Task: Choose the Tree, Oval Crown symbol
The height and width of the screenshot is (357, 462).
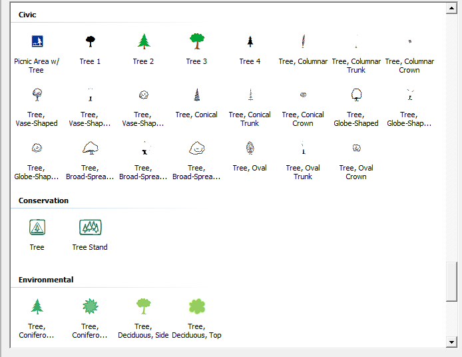Action: (357, 148)
